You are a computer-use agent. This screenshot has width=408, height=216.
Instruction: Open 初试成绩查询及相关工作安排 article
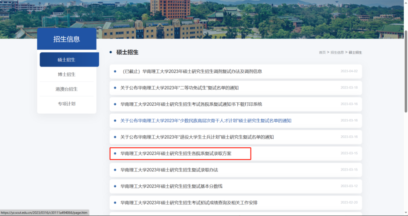pyautogui.click(x=189, y=202)
